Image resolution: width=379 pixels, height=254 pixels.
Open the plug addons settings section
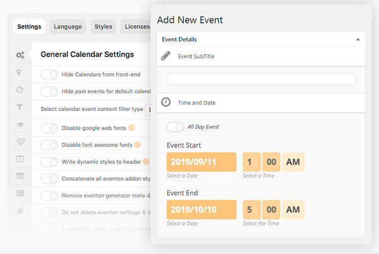pos(20,211)
